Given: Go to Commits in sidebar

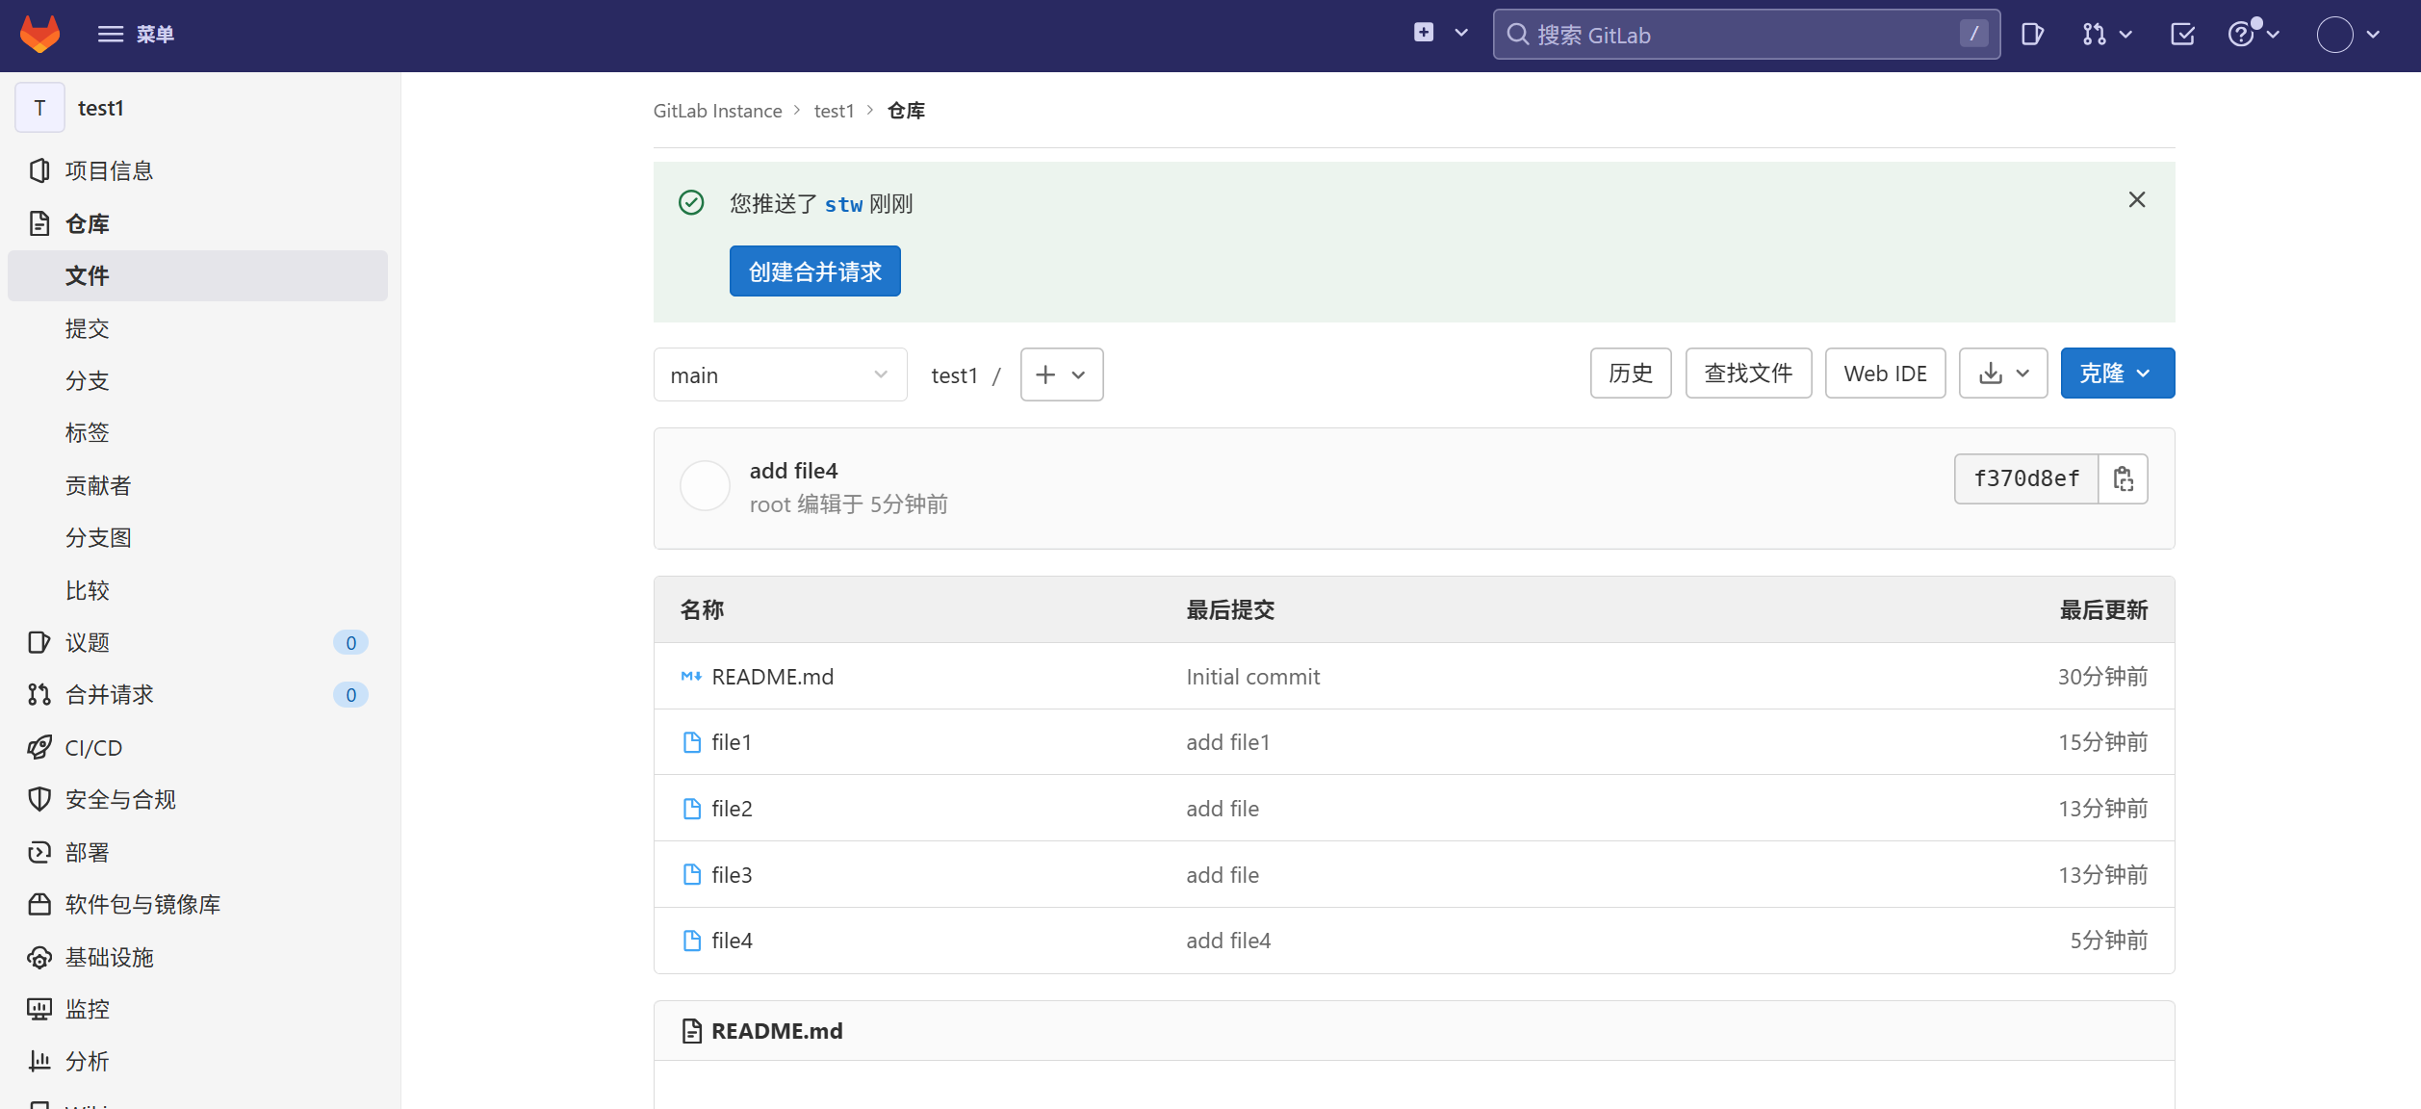Looking at the screenshot, I should pyautogui.click(x=87, y=328).
